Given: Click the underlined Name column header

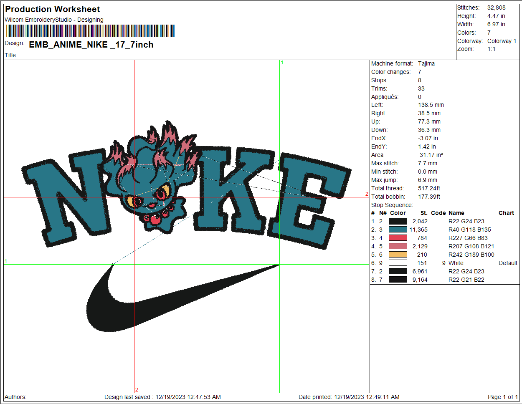Looking at the screenshot, I should pyautogui.click(x=456, y=213).
